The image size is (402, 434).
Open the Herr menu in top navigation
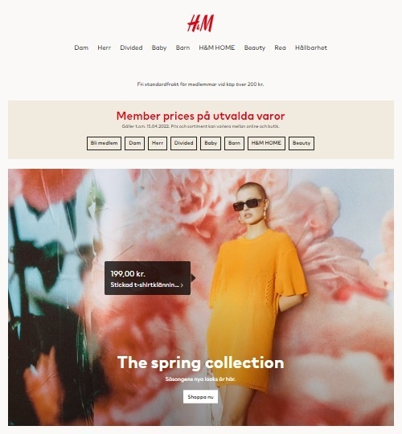click(x=104, y=47)
